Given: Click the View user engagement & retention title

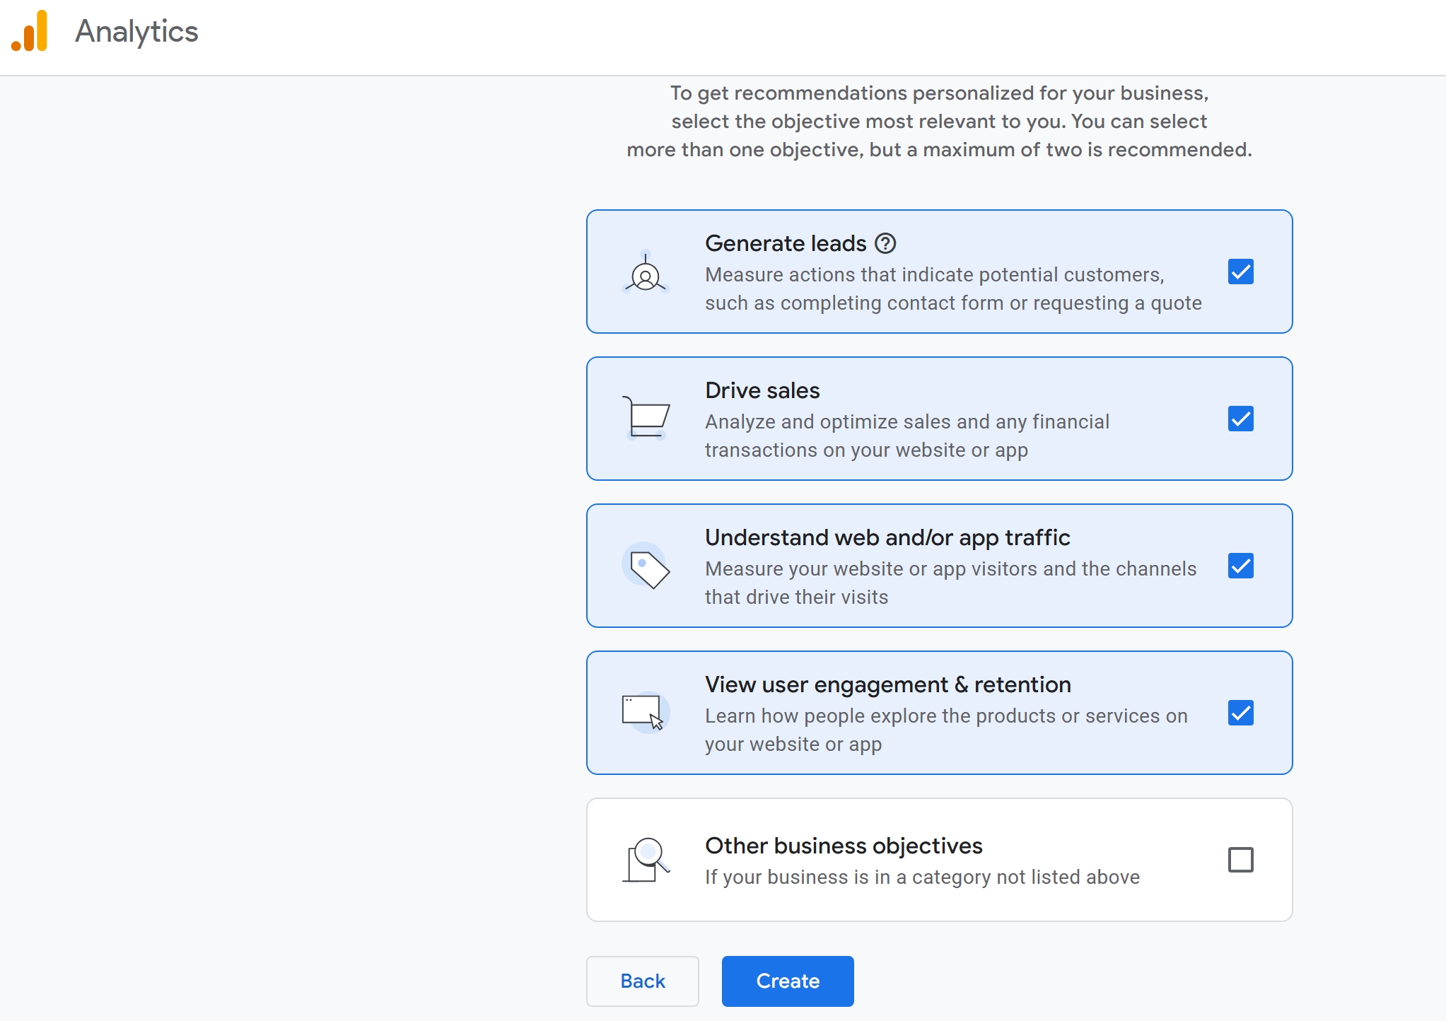Looking at the screenshot, I should click(887, 685).
